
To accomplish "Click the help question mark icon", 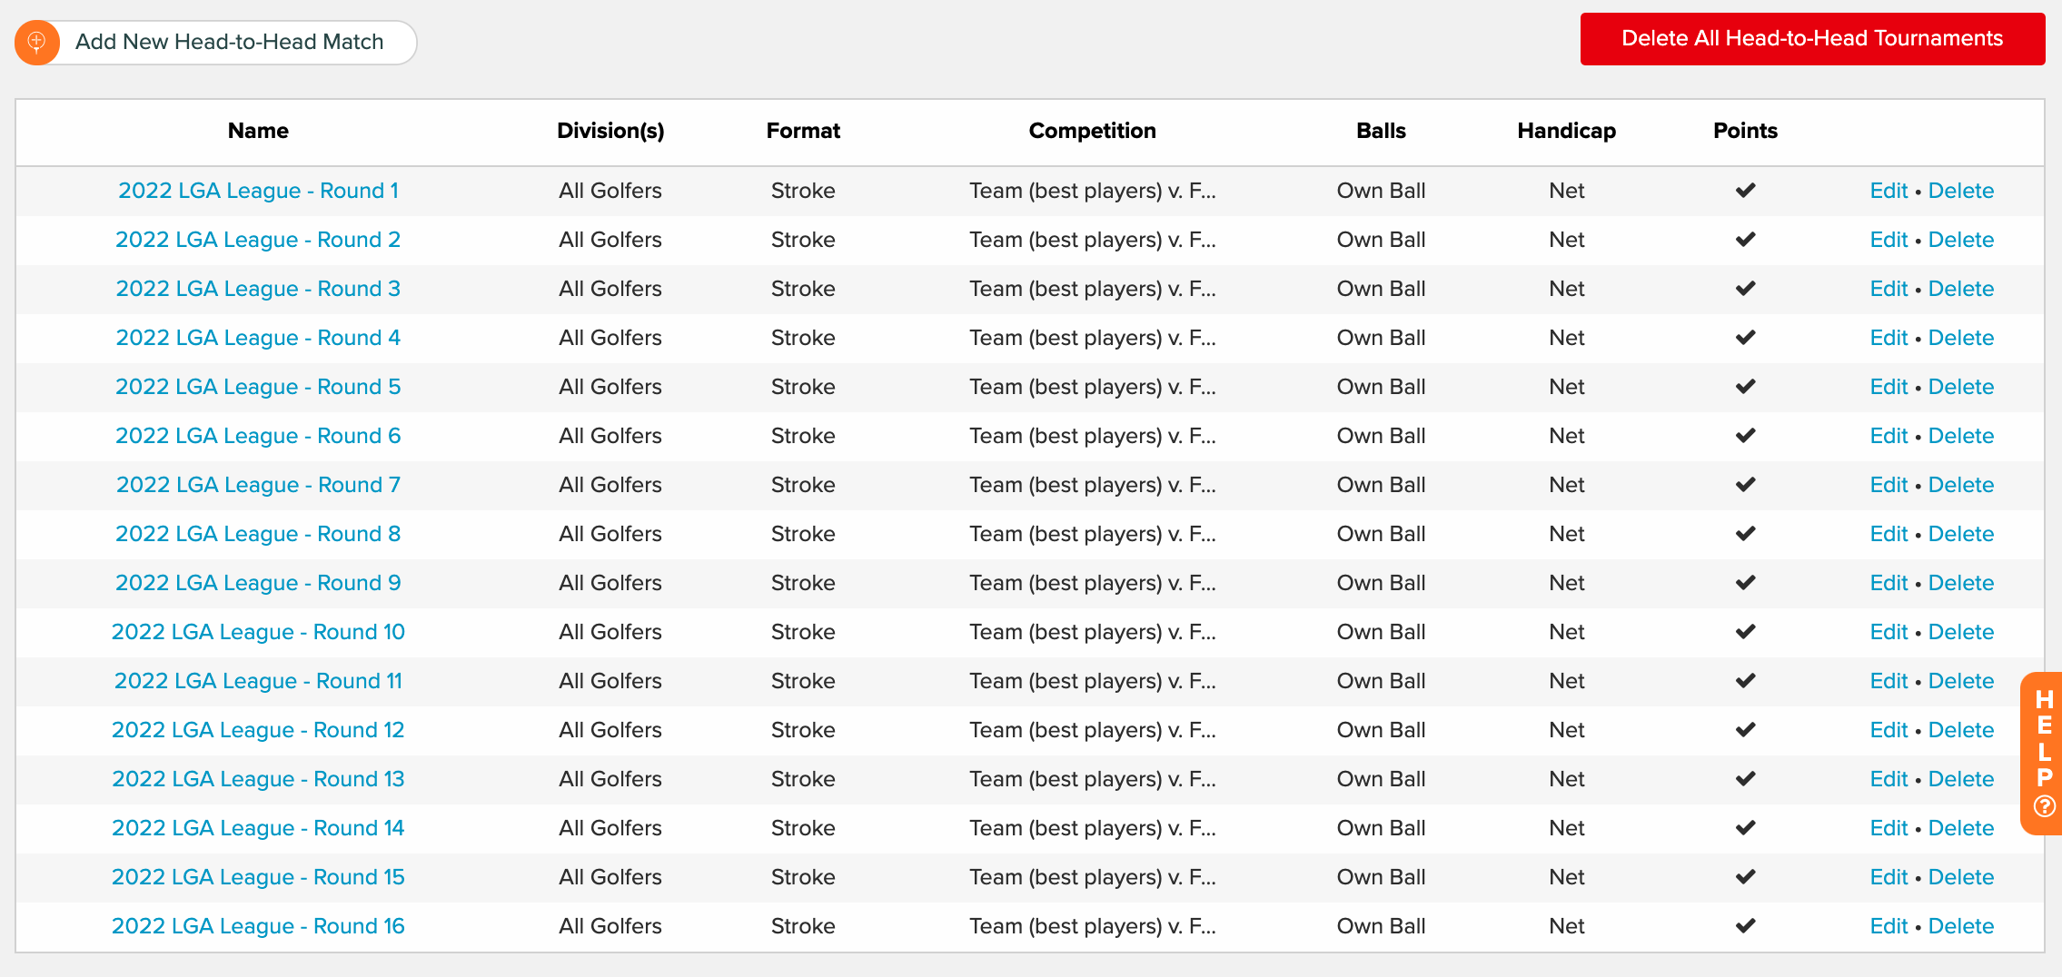I will pos(2044,805).
